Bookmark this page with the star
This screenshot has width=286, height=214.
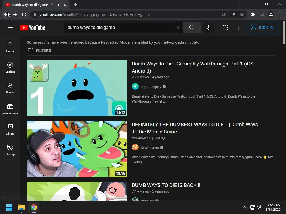[x=242, y=14]
